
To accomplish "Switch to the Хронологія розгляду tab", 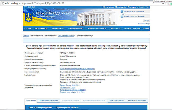I will 117,100.
